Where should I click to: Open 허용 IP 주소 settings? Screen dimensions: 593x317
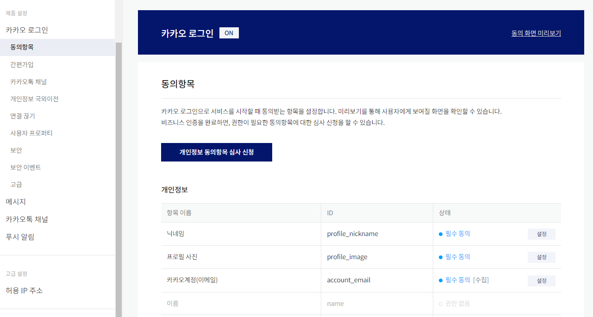[24, 291]
